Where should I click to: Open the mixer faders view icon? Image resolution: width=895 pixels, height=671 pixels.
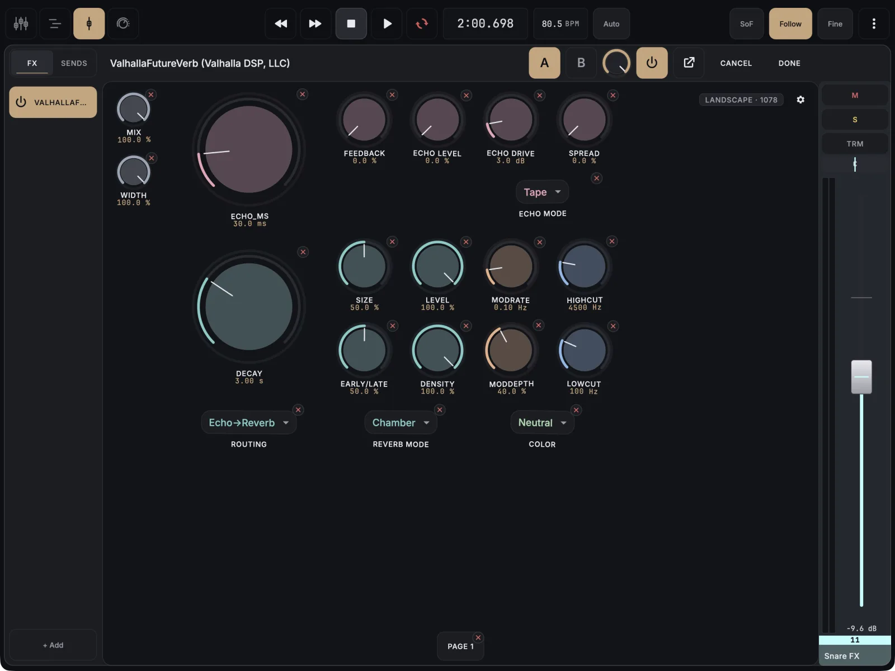pyautogui.click(x=21, y=23)
